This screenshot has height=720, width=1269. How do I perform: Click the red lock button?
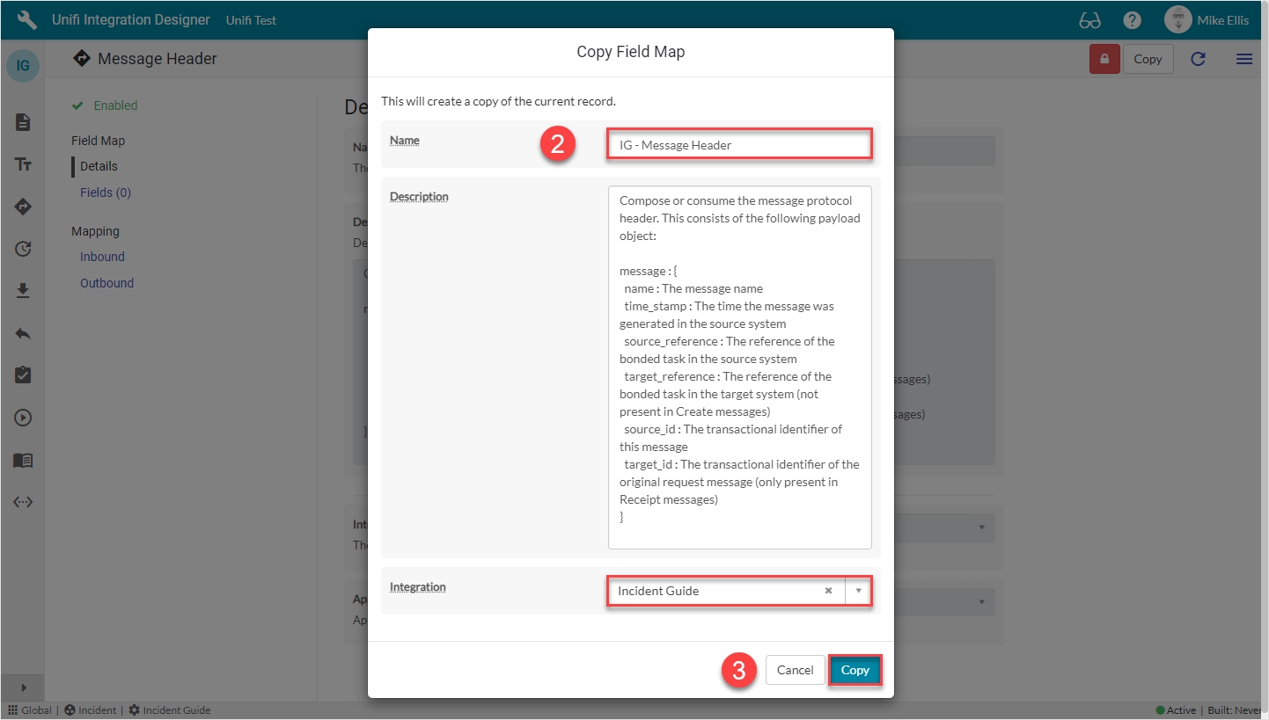pyautogui.click(x=1104, y=59)
